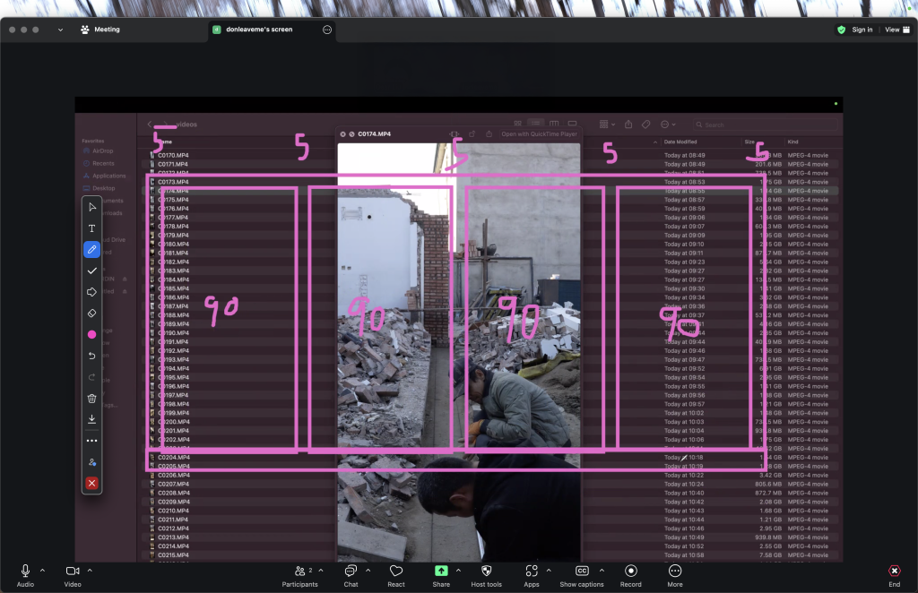
Task: Select the arrow stamp tool
Action: pos(91,292)
